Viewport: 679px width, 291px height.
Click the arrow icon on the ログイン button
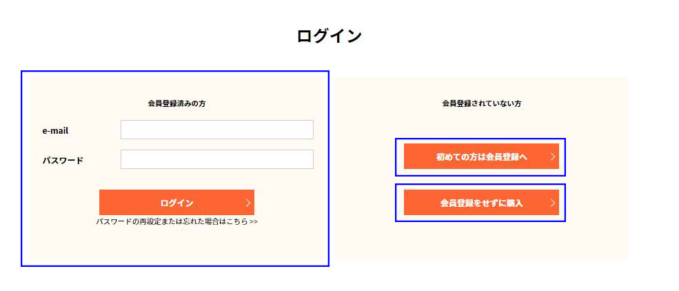tap(248, 203)
